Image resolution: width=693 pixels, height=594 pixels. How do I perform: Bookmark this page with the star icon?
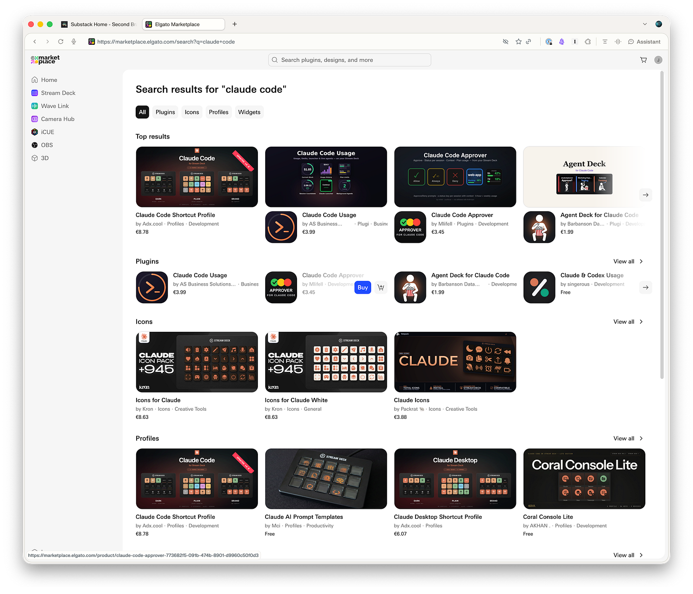(x=518, y=42)
